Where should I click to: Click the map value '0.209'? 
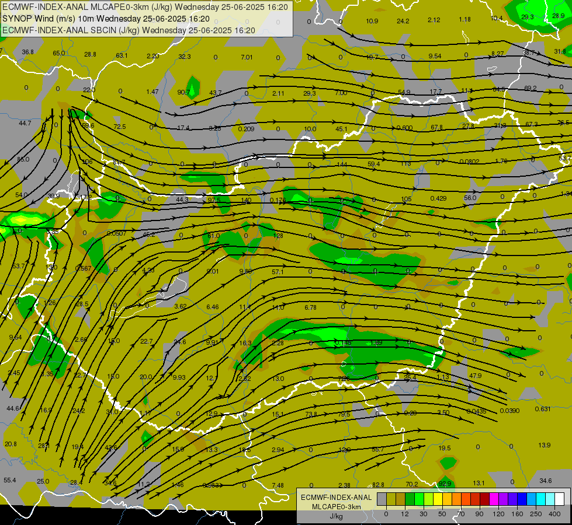tap(246, 128)
